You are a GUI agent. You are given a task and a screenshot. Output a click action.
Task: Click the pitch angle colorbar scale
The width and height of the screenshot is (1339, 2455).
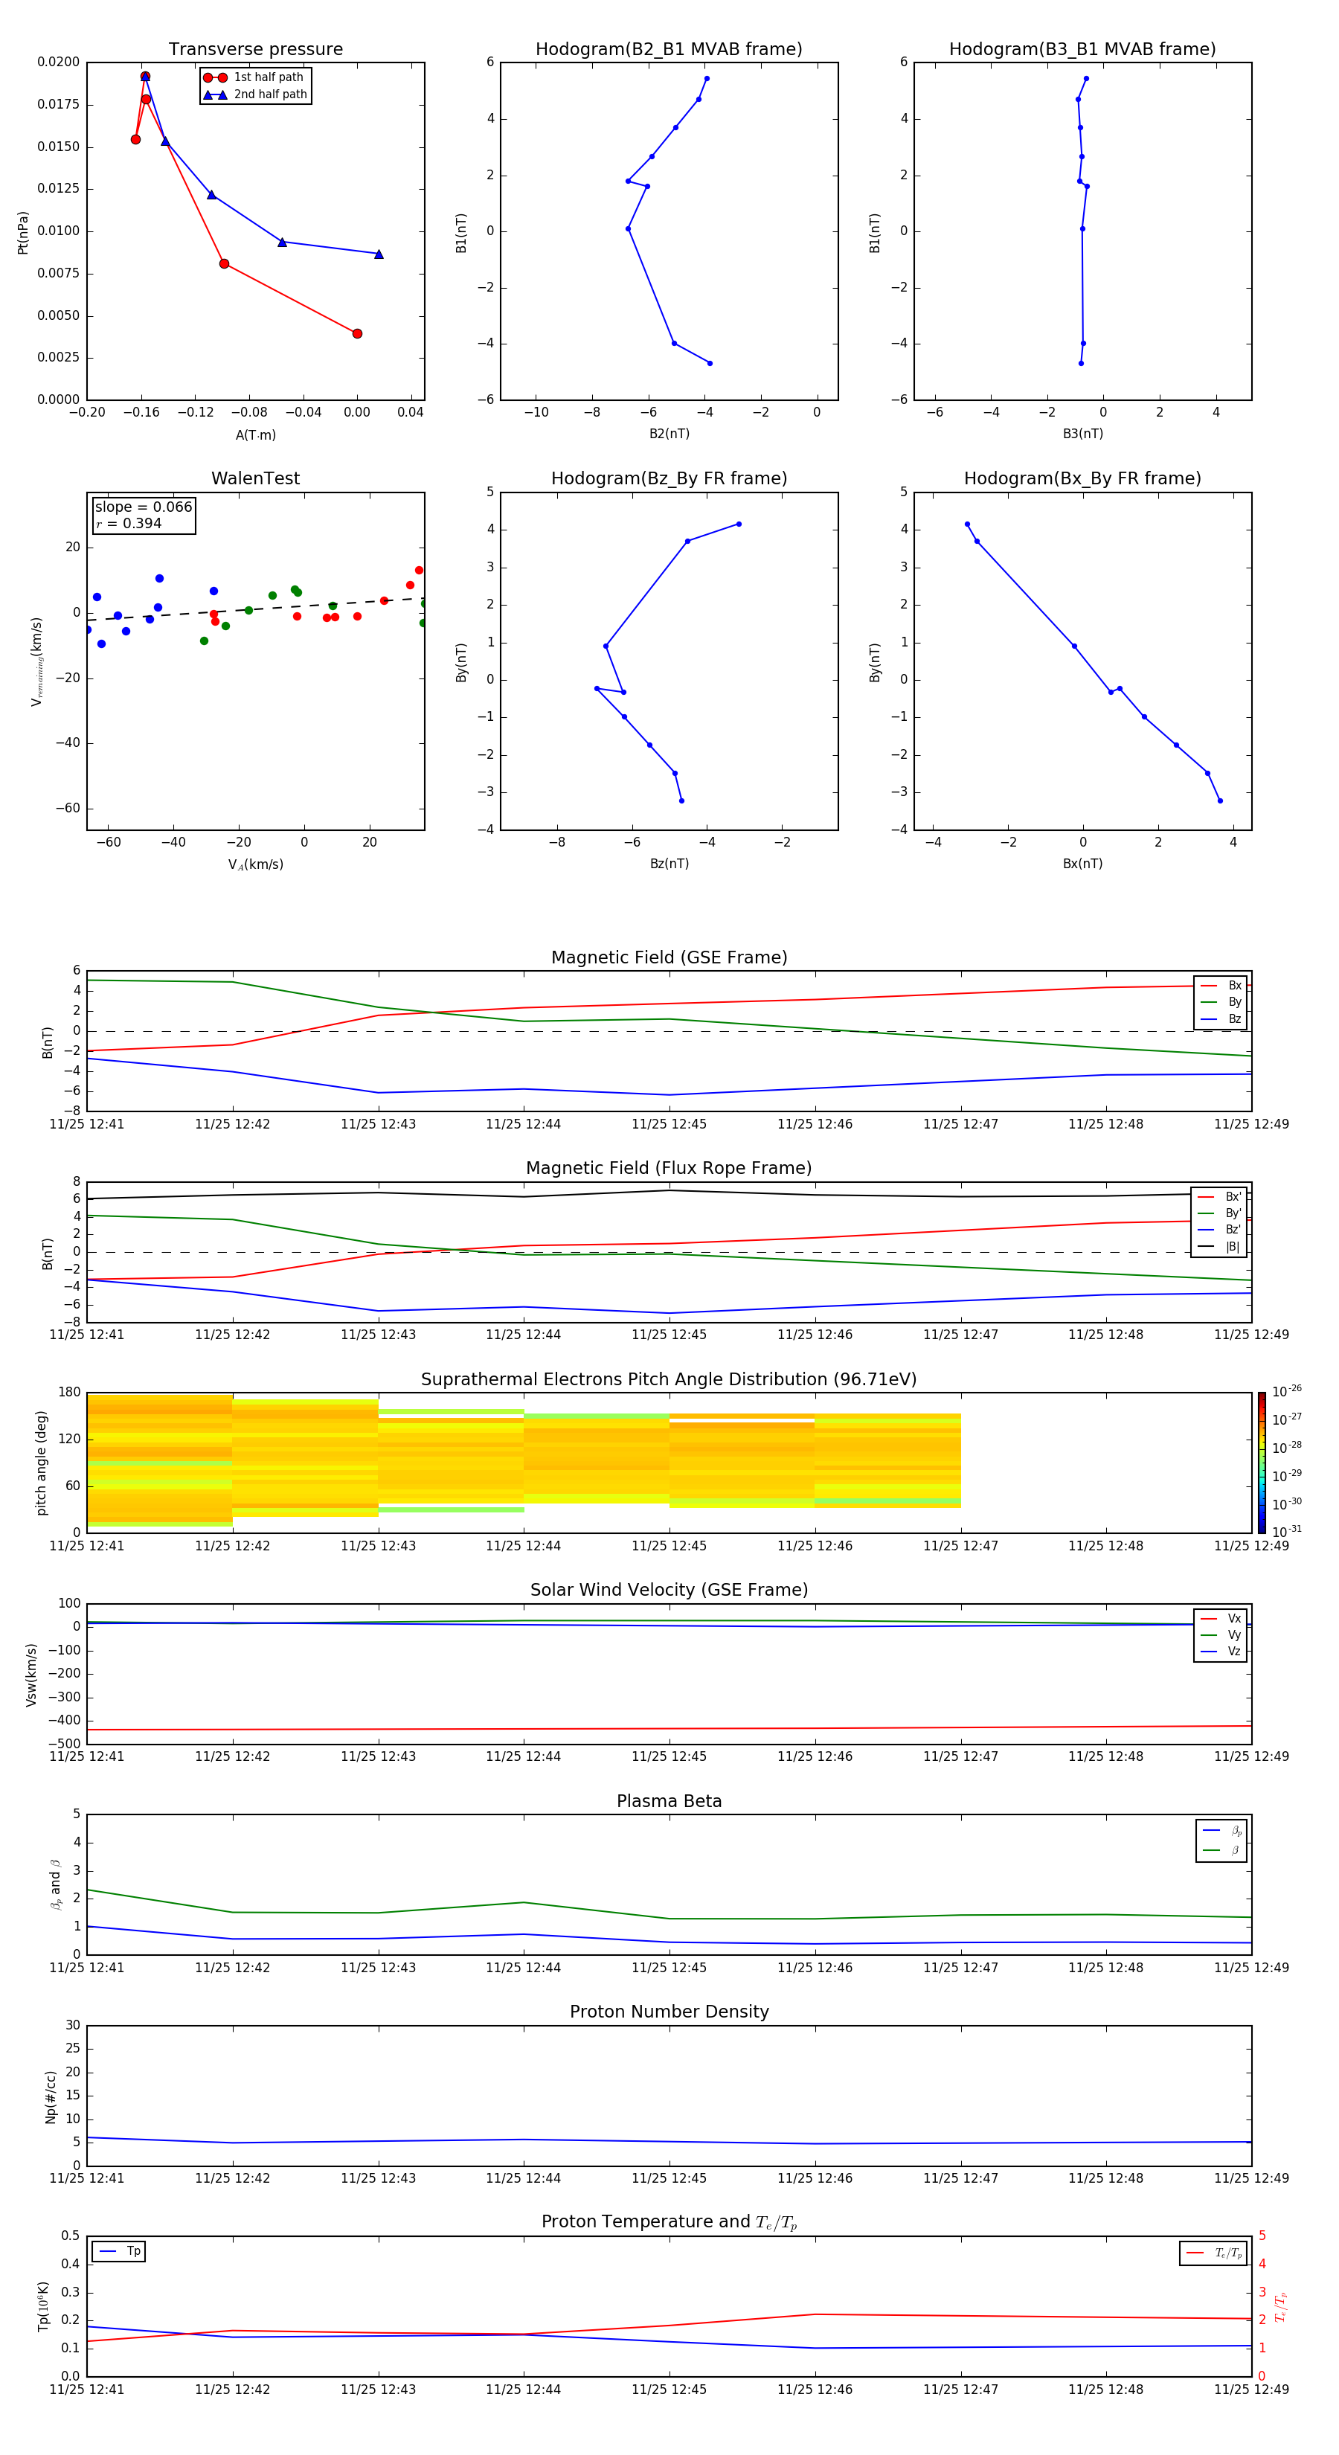1261,1462
